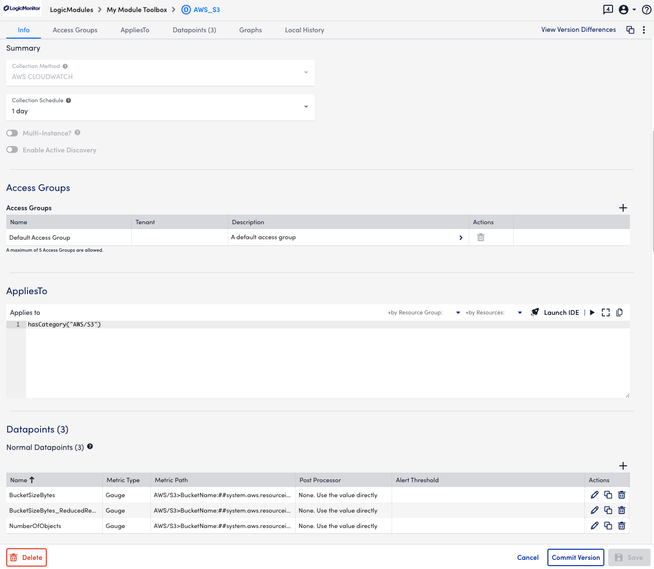Image resolution: width=654 pixels, height=569 pixels.
Task: Click the BucketSizeBytes name cell
Action: [x=54, y=495]
